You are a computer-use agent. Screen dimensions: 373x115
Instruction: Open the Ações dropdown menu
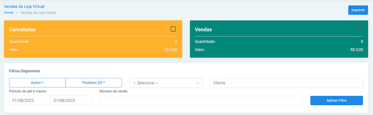tap(37, 83)
